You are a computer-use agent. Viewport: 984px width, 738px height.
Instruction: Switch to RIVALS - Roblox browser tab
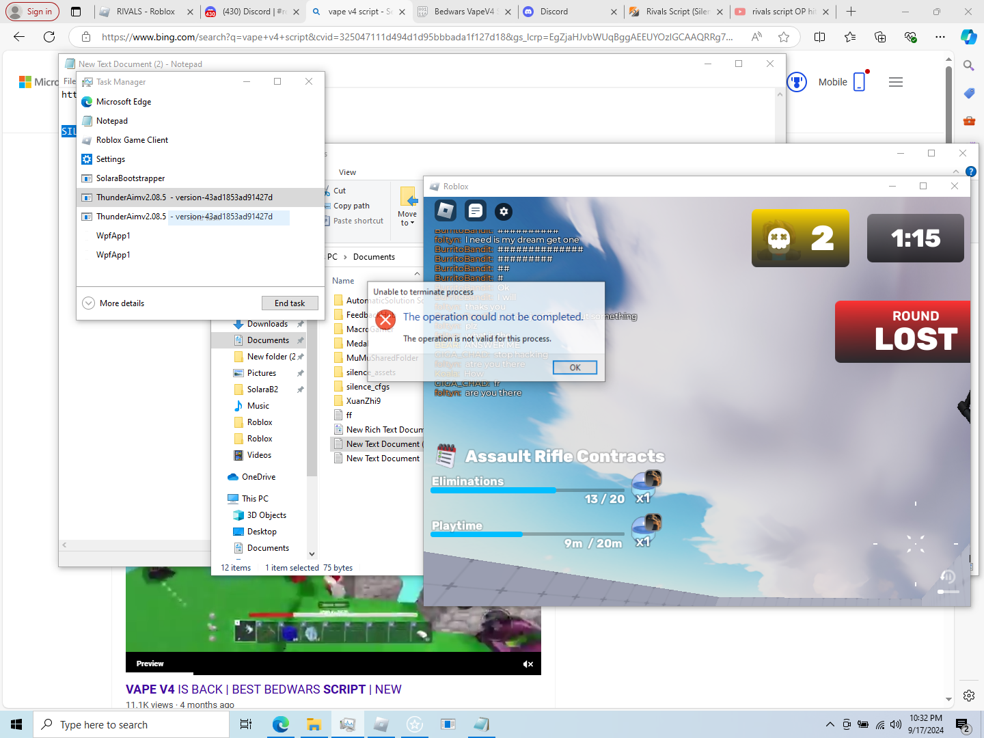(x=146, y=12)
